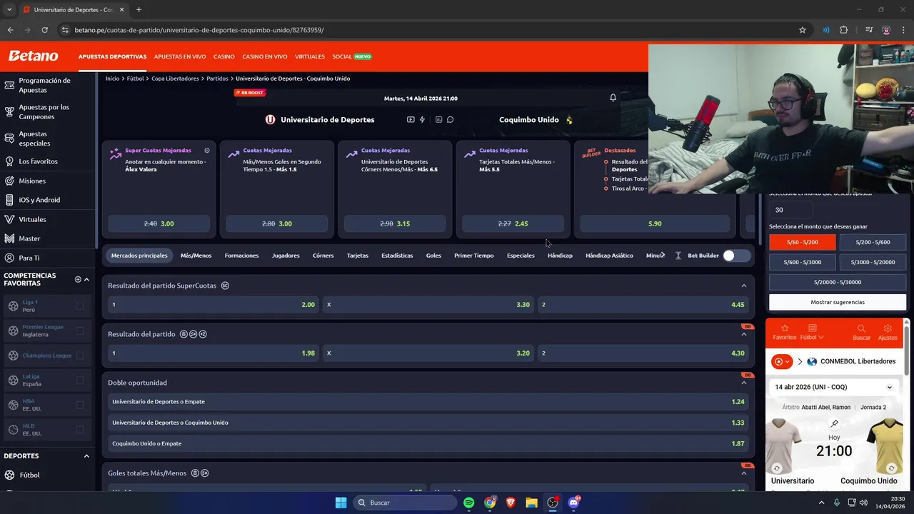Add a favorite competition with plus icon
Viewport: 914px width, 514px height.
click(78, 279)
